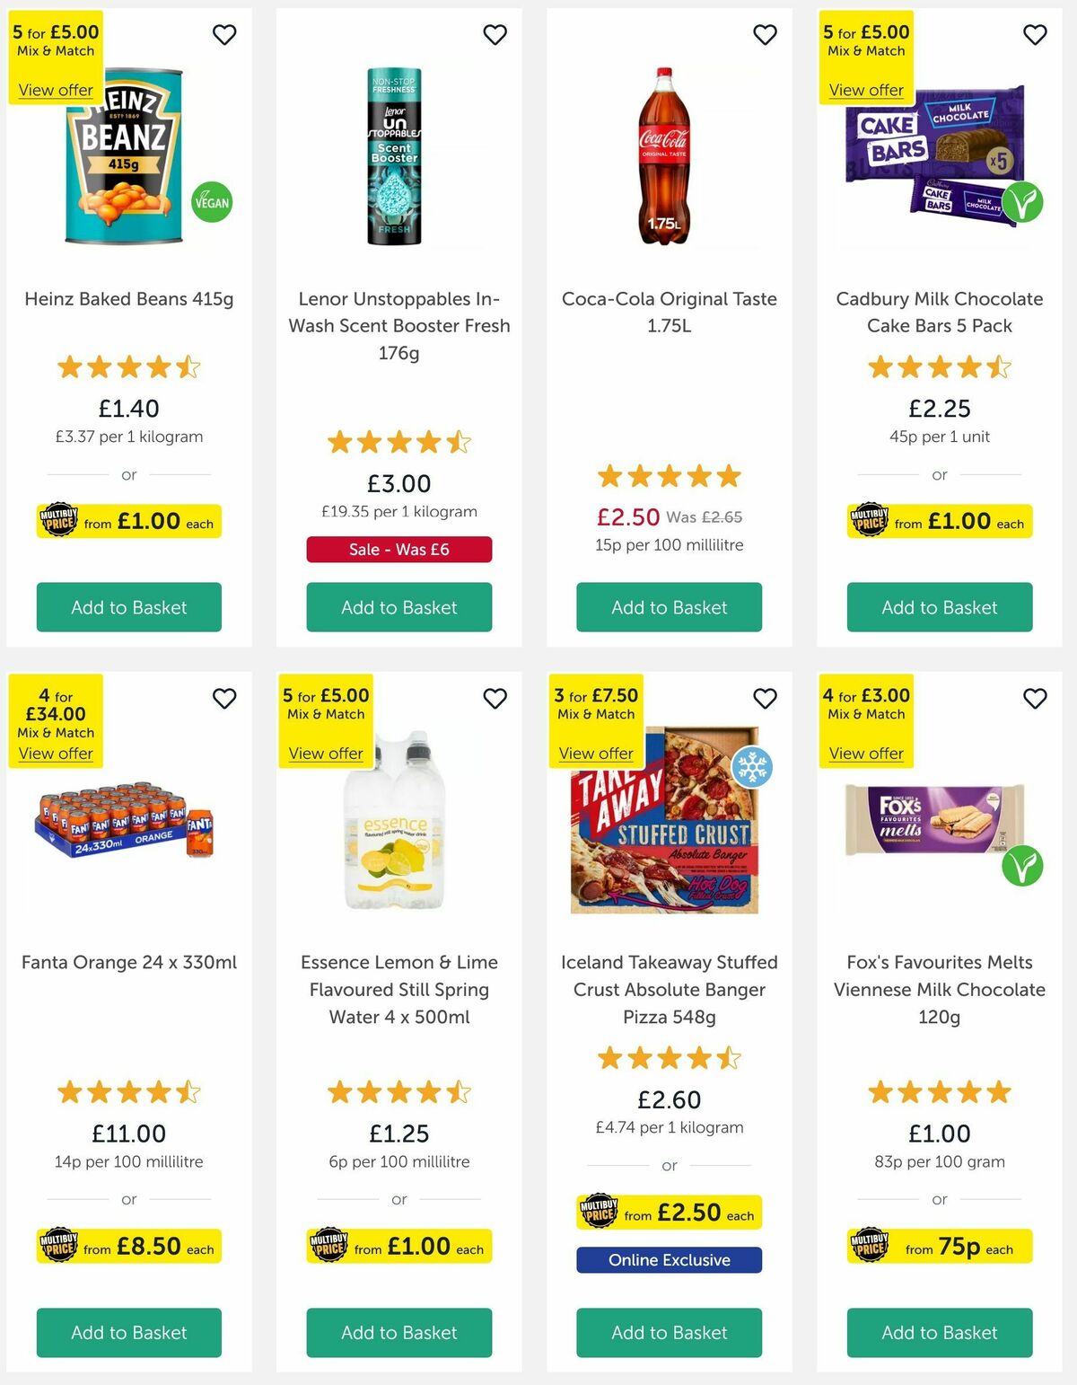Open the 4 for £34.00 Mix & Match offer
This screenshot has width=1077, height=1385.
(55, 754)
